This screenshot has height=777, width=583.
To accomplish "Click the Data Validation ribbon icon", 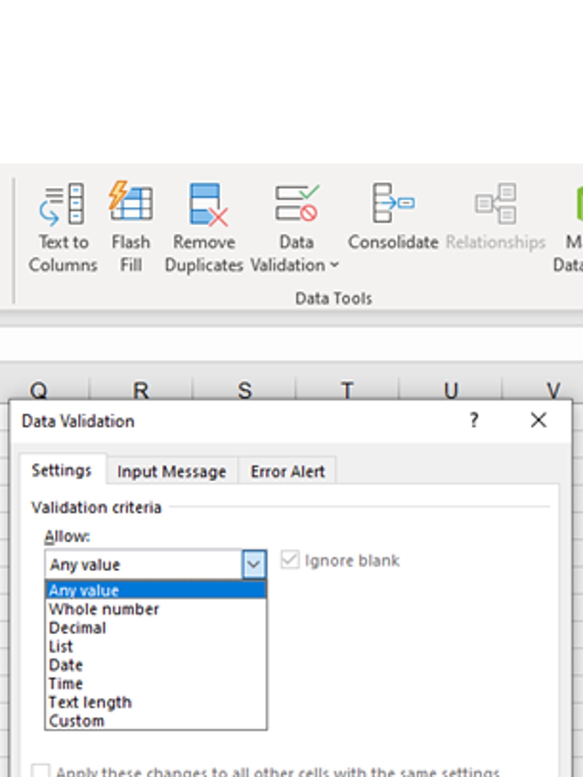I will pyautogui.click(x=296, y=203).
